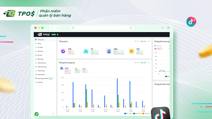The width and height of the screenshot is (212, 119).
Task: Expand the Bán hàng đa kênh submenu chevron
Action: [54, 78]
